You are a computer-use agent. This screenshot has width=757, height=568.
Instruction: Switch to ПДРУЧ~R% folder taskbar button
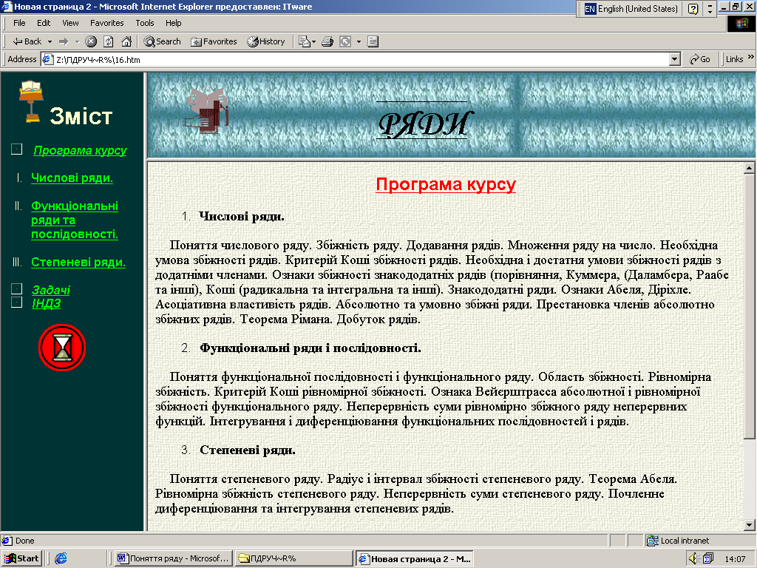[x=293, y=558]
